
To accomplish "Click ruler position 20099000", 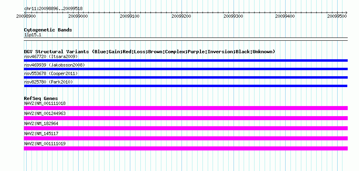I will point(78,16).
